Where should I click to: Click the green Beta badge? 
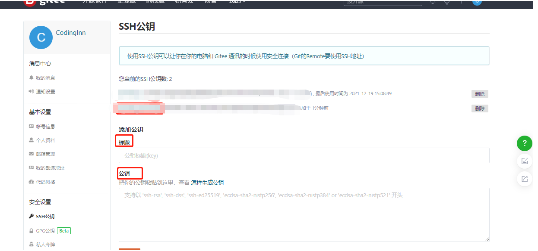pyautogui.click(x=64, y=231)
